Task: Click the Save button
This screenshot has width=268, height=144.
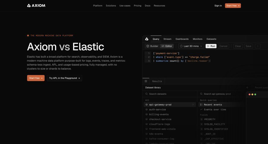Action: [x=248, y=46]
